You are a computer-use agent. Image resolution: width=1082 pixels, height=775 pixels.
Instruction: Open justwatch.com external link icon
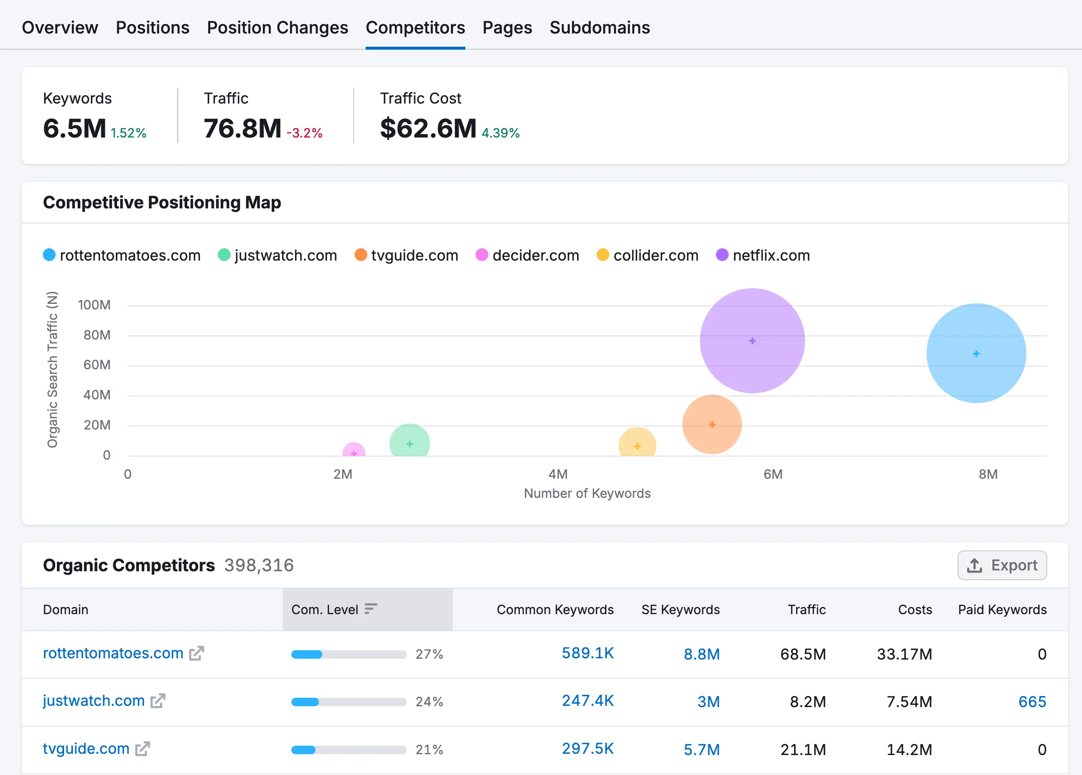pos(158,701)
